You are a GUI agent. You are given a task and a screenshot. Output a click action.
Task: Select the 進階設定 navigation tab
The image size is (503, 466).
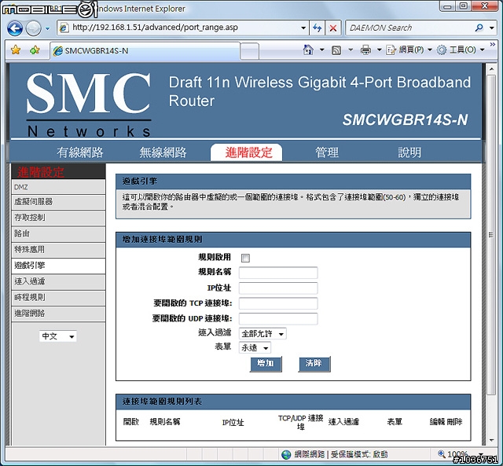[246, 152]
